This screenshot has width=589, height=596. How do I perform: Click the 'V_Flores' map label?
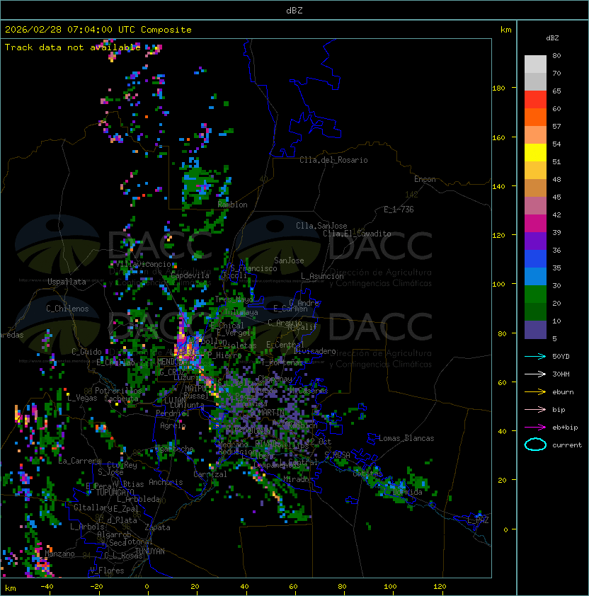pos(107,571)
